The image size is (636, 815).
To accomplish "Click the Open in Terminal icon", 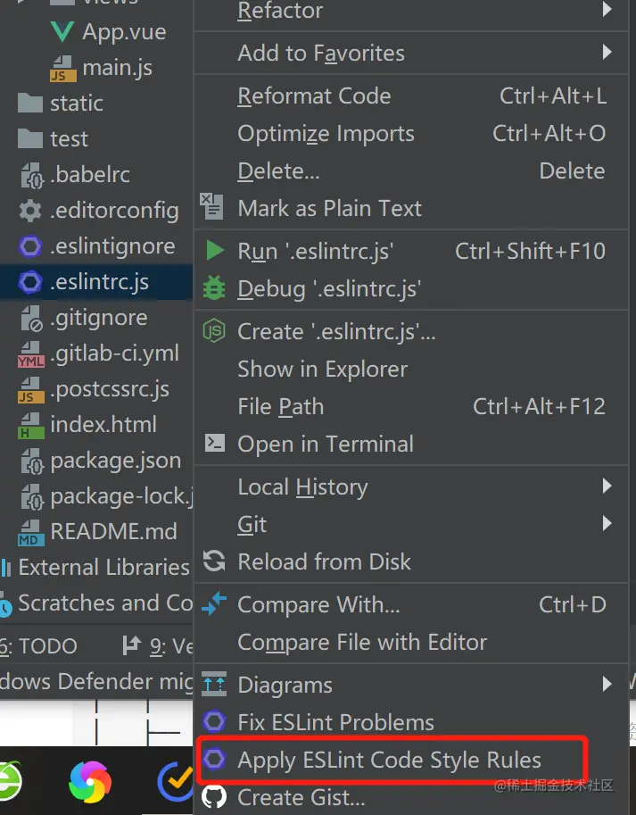I will coord(214,444).
